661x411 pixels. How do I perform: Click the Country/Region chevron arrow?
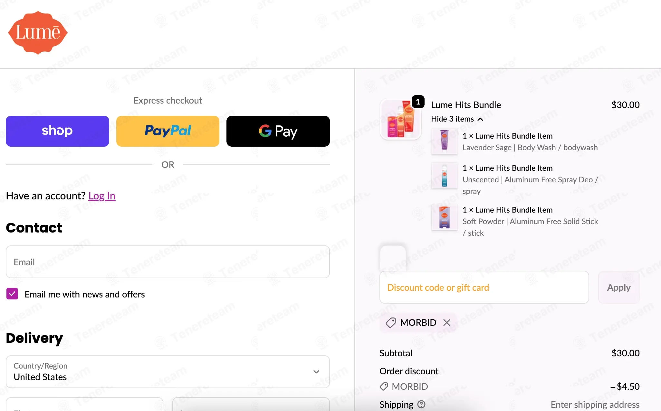tap(316, 372)
